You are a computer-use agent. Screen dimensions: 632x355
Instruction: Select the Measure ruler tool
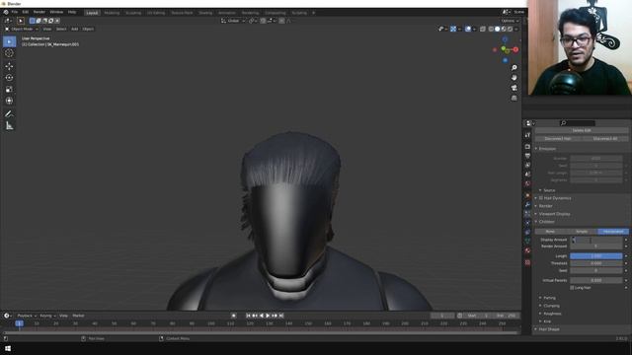pyautogui.click(x=9, y=126)
